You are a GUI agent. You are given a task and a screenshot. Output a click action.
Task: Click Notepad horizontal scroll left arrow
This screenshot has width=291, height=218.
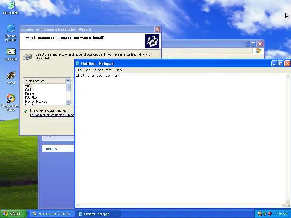[x=78, y=205]
